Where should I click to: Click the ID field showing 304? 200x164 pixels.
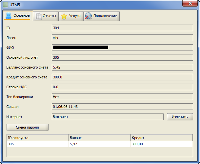point(122,28)
